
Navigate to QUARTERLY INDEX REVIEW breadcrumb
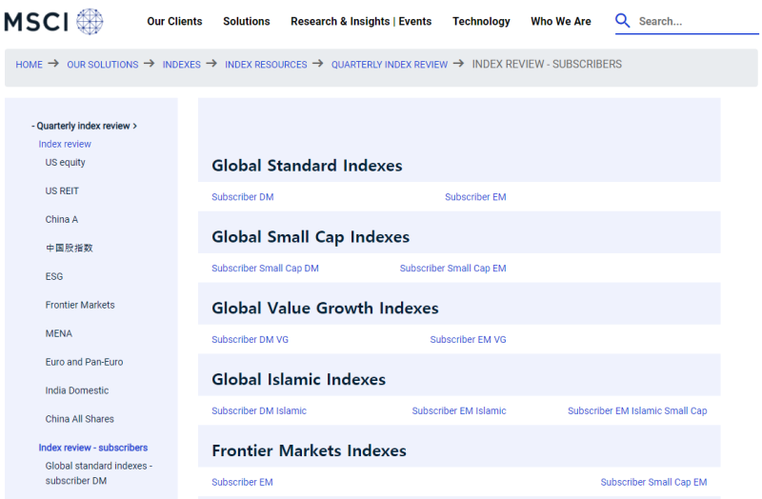390,65
